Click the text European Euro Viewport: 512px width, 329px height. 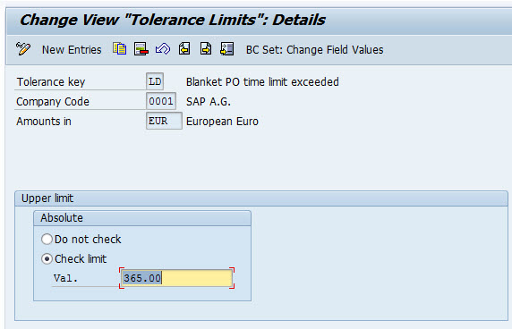coord(222,122)
